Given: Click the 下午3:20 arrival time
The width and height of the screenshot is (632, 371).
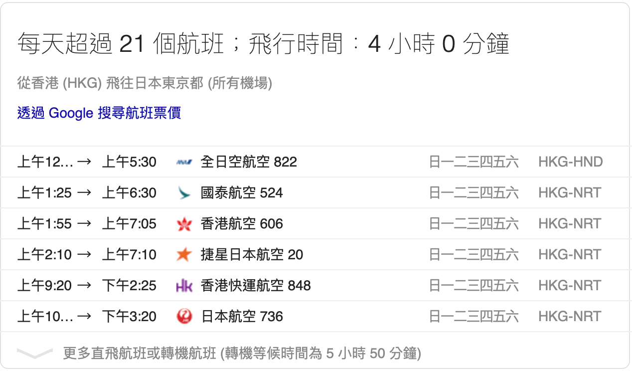Looking at the screenshot, I should click(129, 317).
